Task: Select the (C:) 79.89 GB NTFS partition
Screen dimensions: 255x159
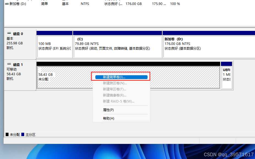Action: point(118,47)
